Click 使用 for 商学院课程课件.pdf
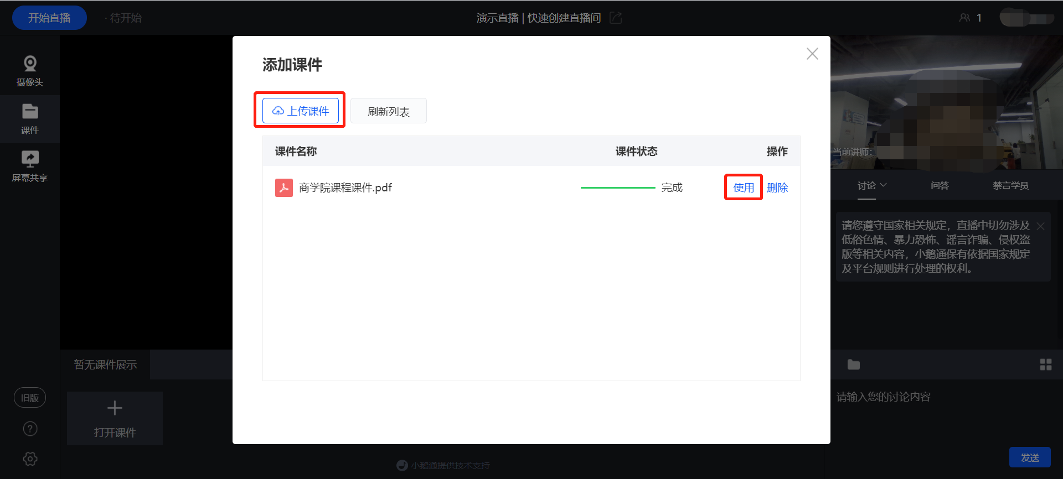 coord(744,188)
